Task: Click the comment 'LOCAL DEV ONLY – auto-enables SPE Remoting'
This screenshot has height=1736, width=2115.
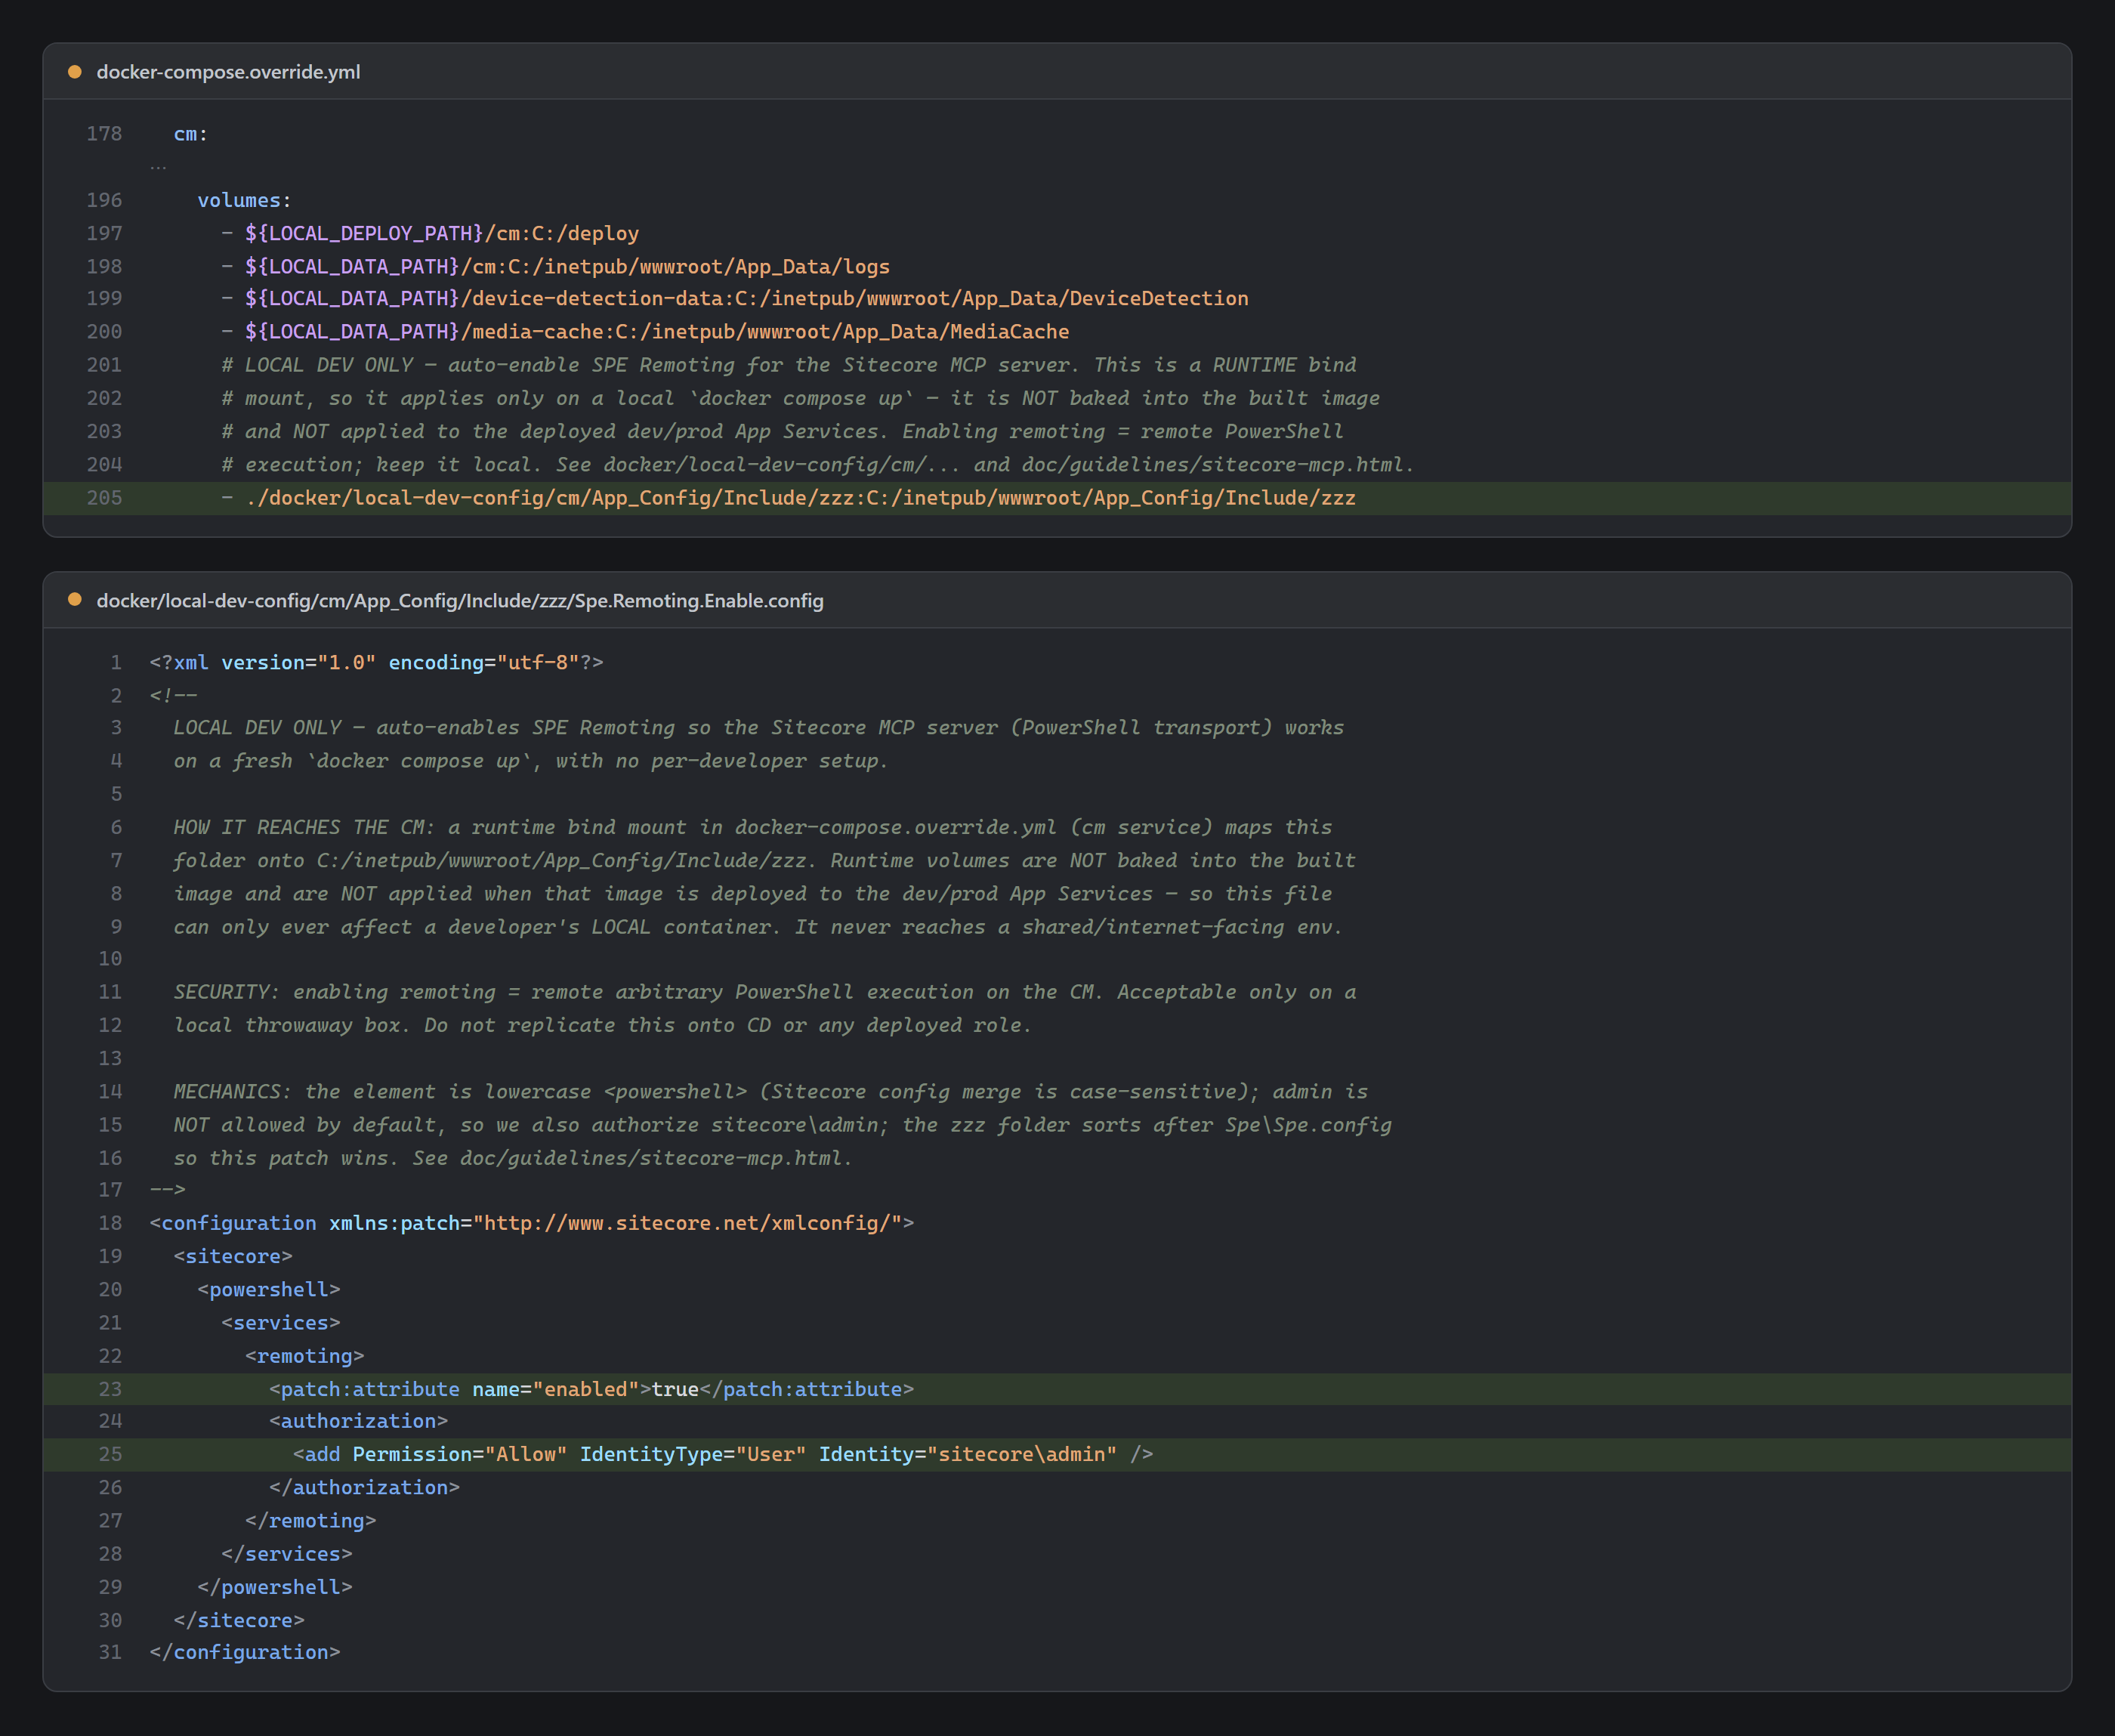Action: point(758,728)
